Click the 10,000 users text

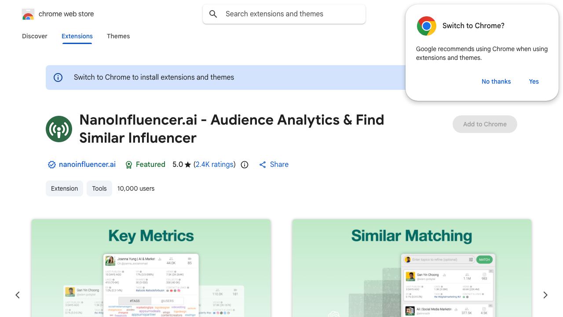click(x=136, y=188)
